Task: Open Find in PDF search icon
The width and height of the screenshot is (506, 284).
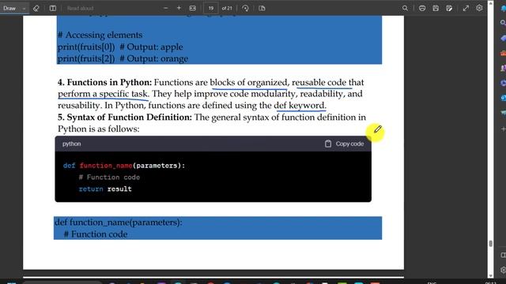Action: tap(405, 9)
